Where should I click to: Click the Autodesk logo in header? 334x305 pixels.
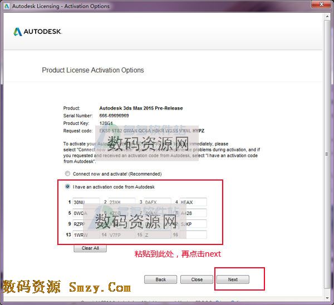click(x=37, y=32)
